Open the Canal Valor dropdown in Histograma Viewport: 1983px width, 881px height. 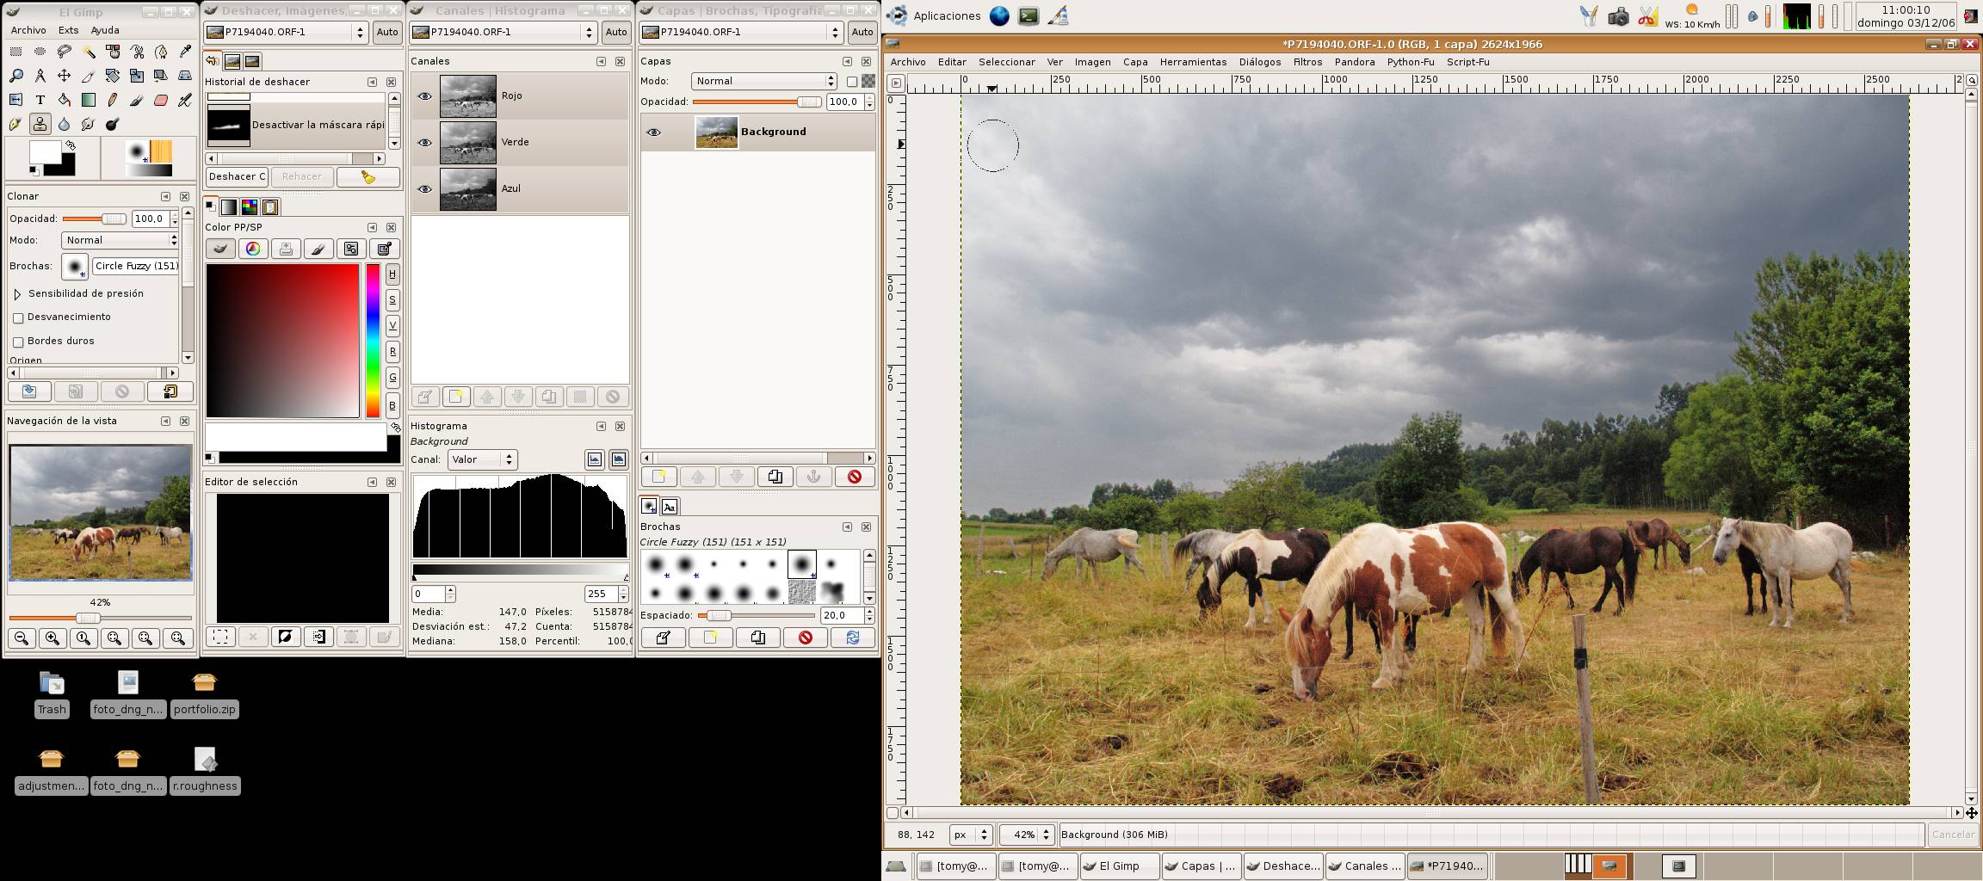pyautogui.click(x=482, y=459)
